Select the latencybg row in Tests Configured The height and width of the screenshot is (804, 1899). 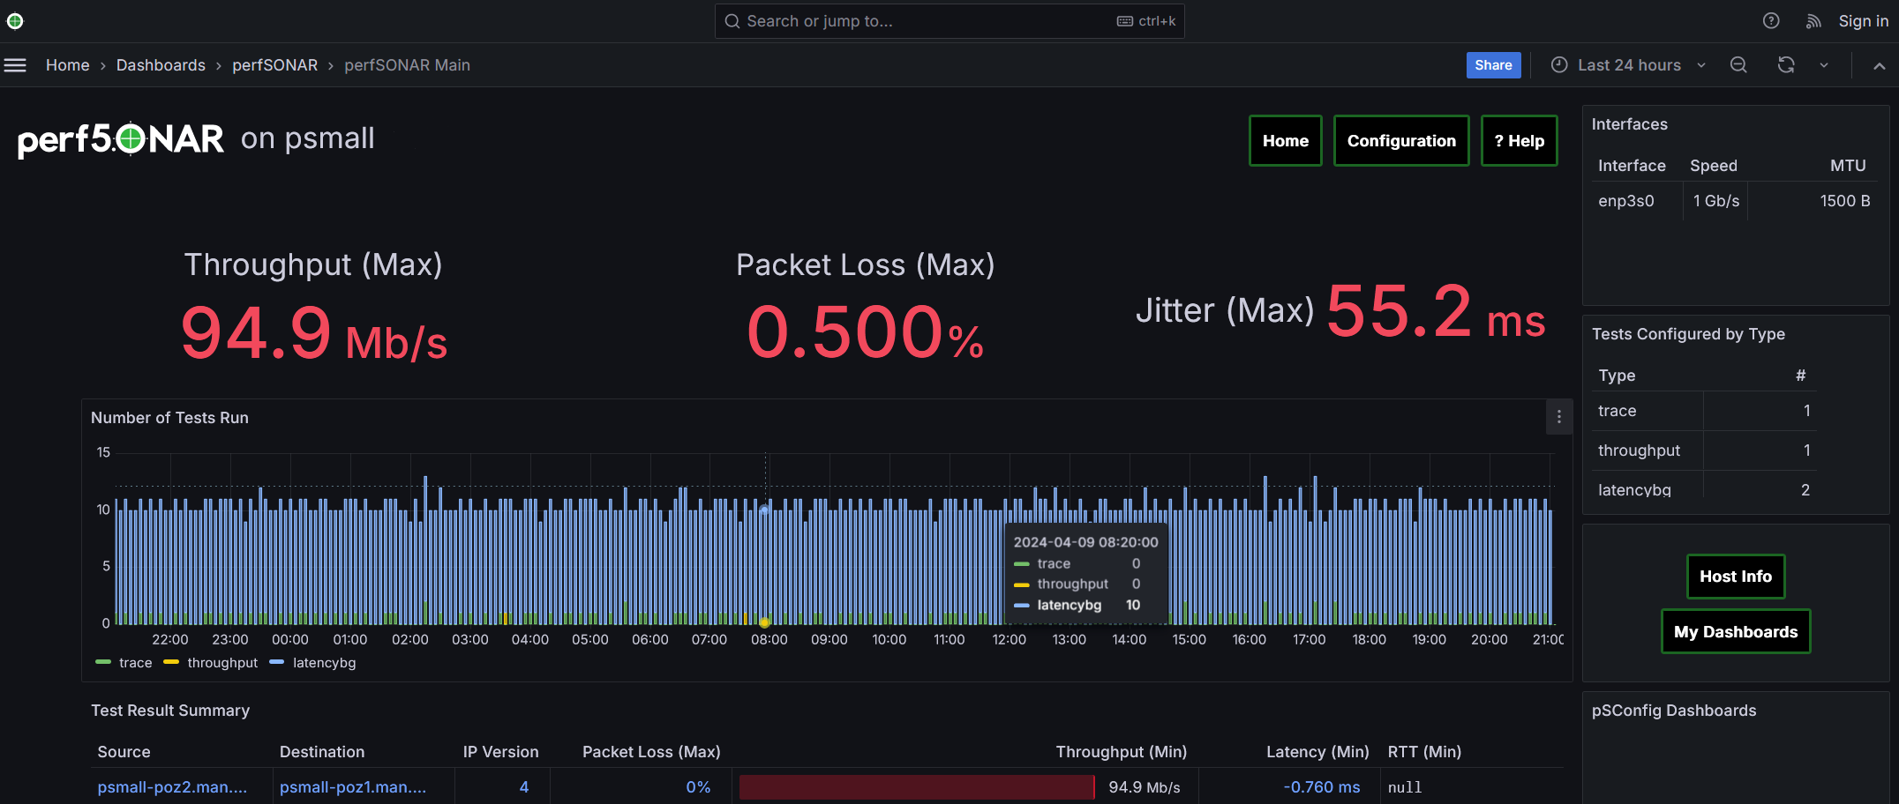tap(1703, 489)
